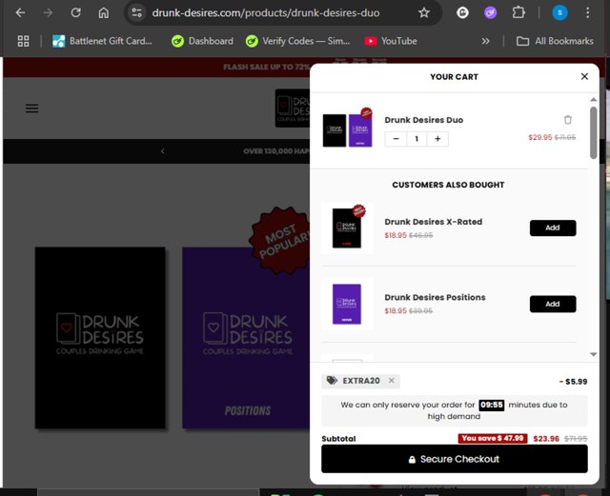Viewport: 610px width, 496px height.
Task: Open the purple extension icon in toolbar
Action: pyautogui.click(x=490, y=12)
